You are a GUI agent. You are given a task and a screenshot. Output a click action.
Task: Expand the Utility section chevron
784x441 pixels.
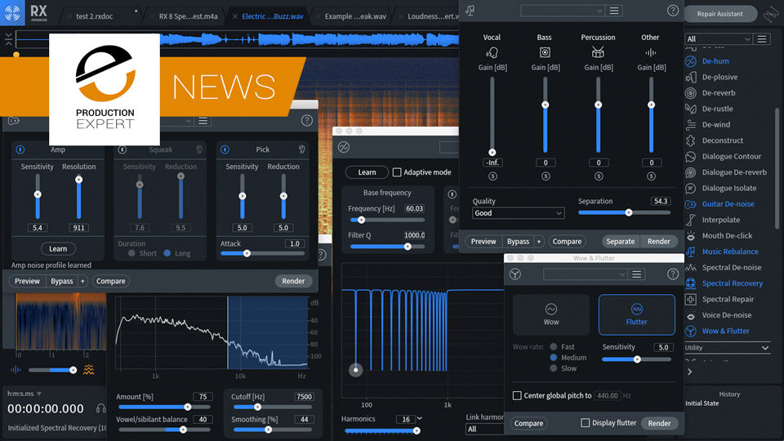pos(765,348)
